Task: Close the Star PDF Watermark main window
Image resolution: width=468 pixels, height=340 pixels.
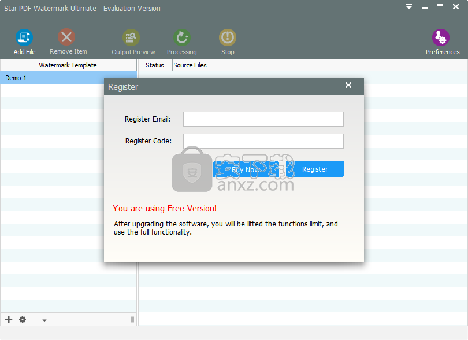Action: [x=456, y=6]
